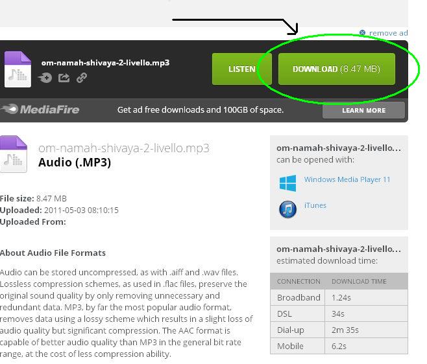The image size is (427, 364).
Task: Click the iTunes music note icon
Action: click(288, 209)
